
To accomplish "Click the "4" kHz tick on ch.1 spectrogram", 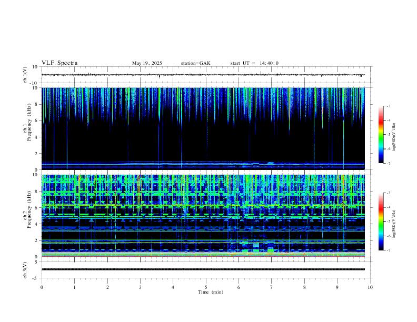I will coord(37,137).
